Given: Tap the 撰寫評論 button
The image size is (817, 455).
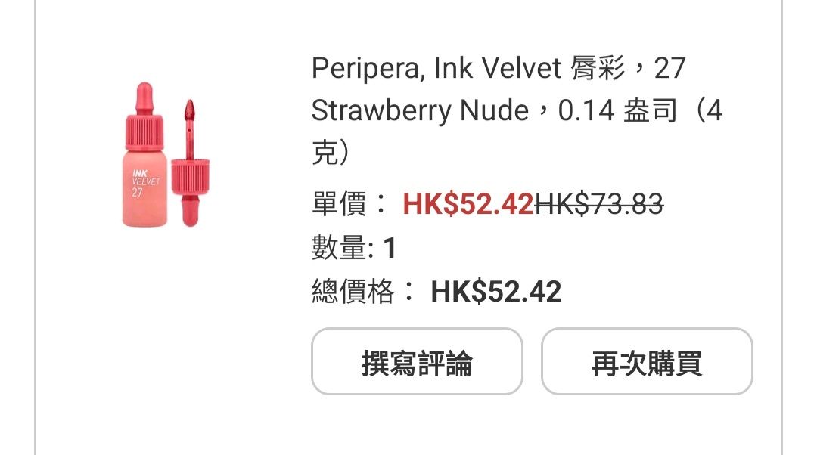Looking at the screenshot, I should coord(417,361).
